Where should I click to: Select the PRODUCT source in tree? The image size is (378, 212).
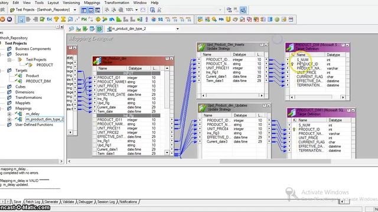tap(45, 65)
